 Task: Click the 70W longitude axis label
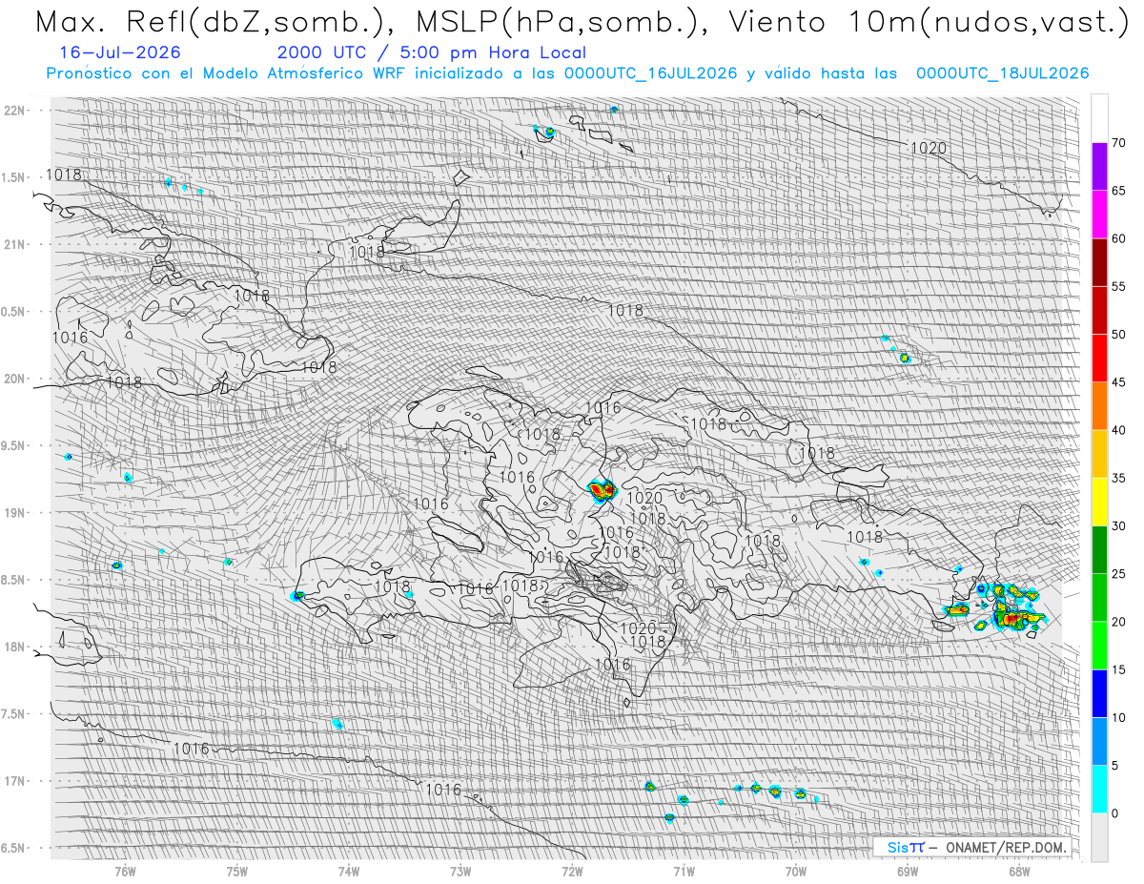[x=795, y=871]
